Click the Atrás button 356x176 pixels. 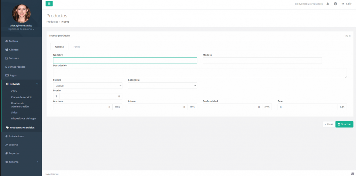coord(329,124)
